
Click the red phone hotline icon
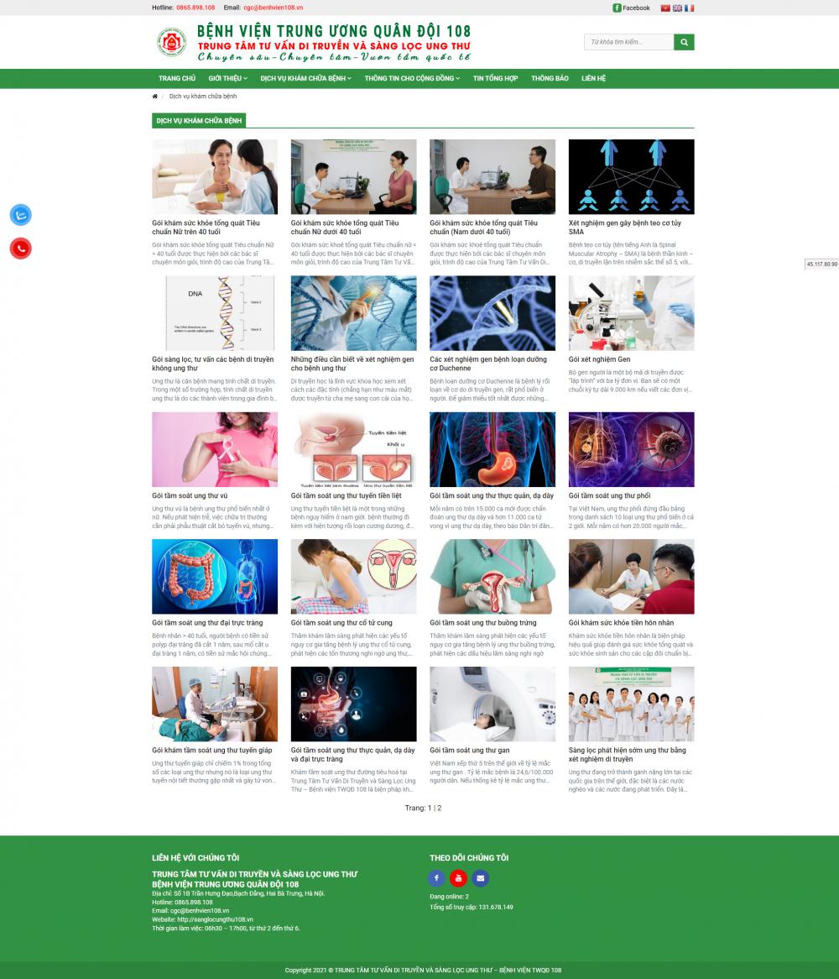click(19, 249)
